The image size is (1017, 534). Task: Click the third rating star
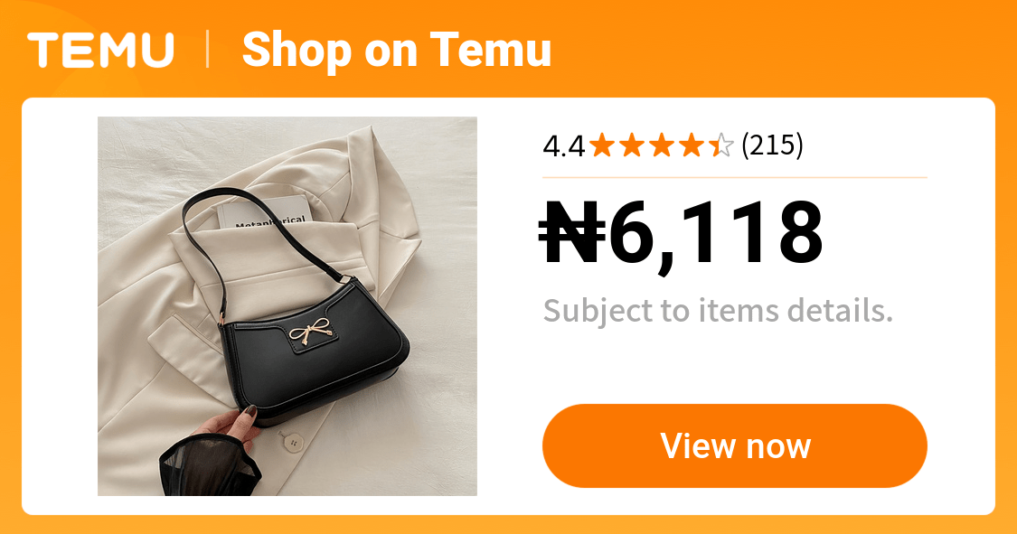click(662, 145)
